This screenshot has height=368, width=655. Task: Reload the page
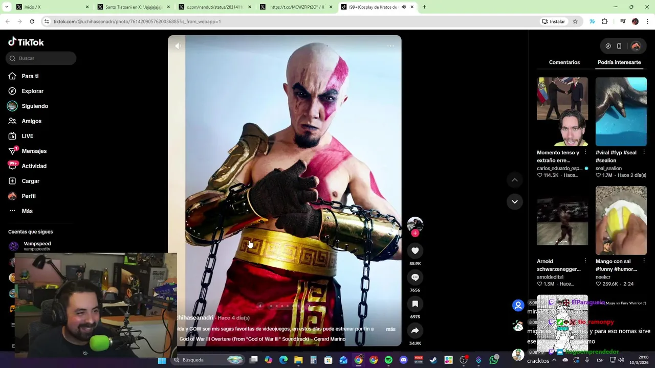coord(32,21)
